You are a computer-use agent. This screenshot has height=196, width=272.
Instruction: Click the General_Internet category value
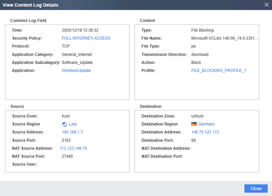coord(77,55)
